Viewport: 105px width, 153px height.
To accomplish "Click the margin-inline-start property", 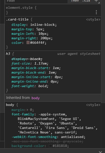I will click(31, 77).
